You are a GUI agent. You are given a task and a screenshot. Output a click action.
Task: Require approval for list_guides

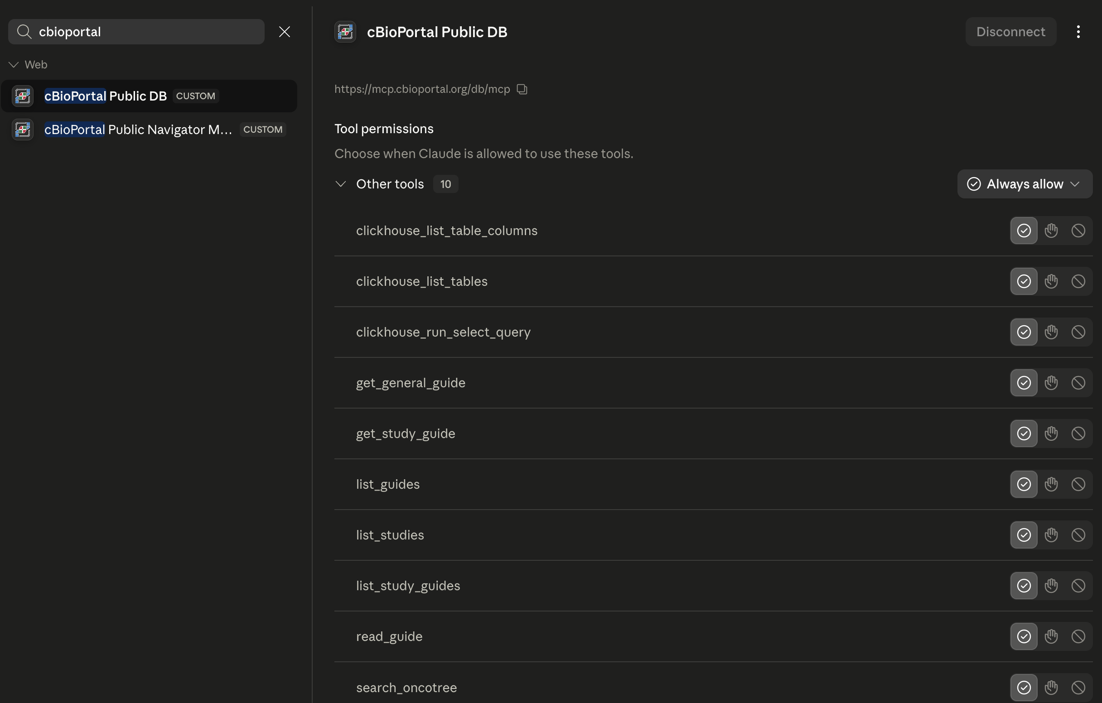(1051, 484)
